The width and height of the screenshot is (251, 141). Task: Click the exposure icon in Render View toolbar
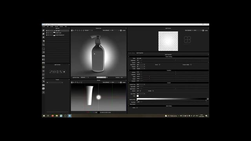click(121, 31)
